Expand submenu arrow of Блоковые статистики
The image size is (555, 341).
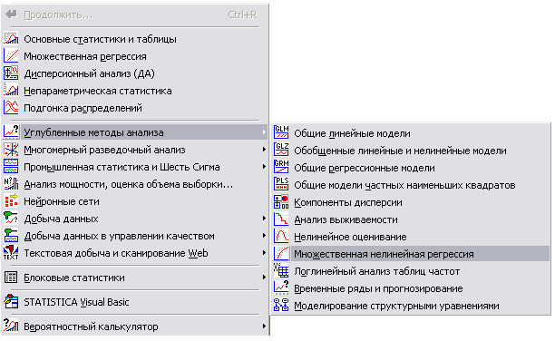point(264,278)
